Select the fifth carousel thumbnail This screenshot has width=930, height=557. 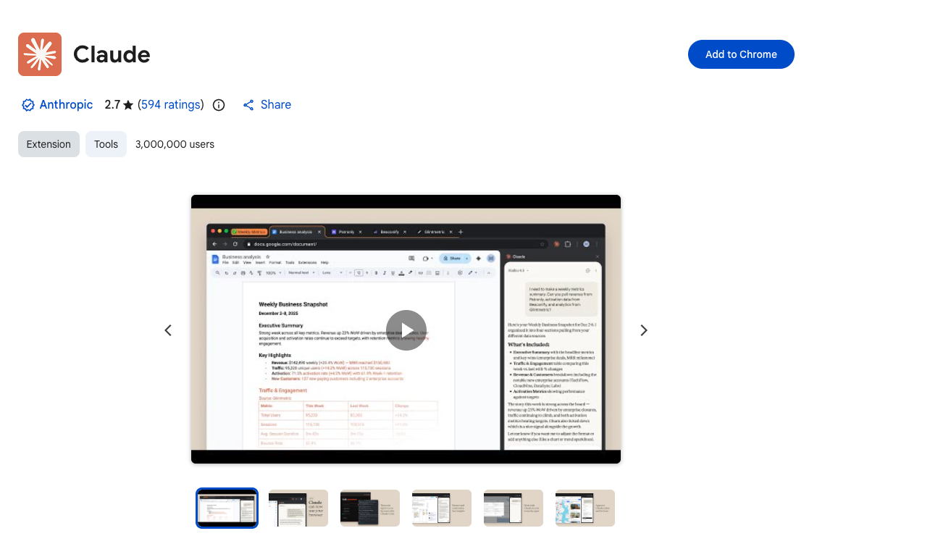coord(514,508)
